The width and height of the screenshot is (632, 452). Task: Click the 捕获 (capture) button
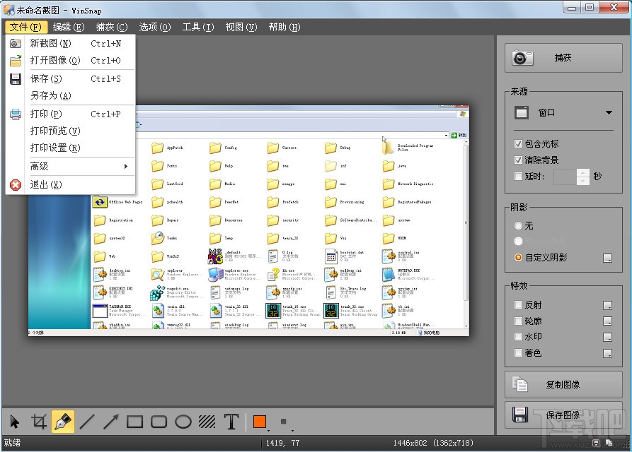563,58
